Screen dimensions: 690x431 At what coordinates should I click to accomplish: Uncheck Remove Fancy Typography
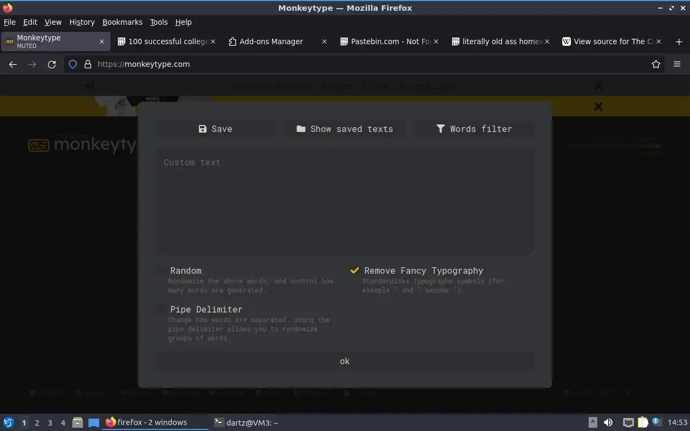tap(355, 270)
